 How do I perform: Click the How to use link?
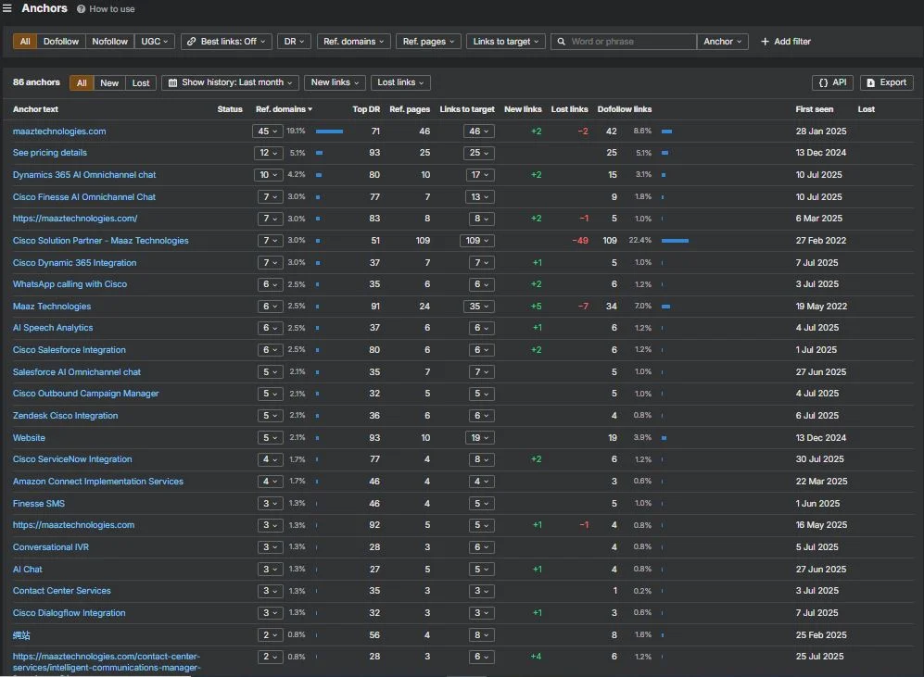(112, 9)
